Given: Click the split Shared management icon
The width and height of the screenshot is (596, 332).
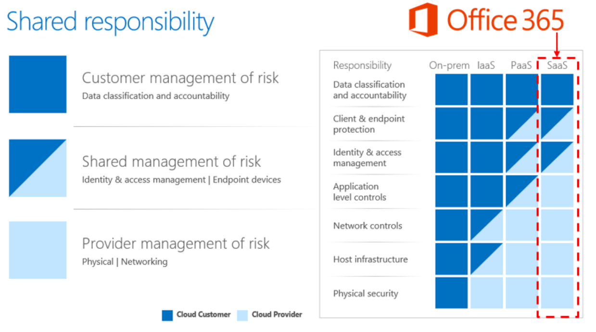Looking at the screenshot, I should click(38, 168).
